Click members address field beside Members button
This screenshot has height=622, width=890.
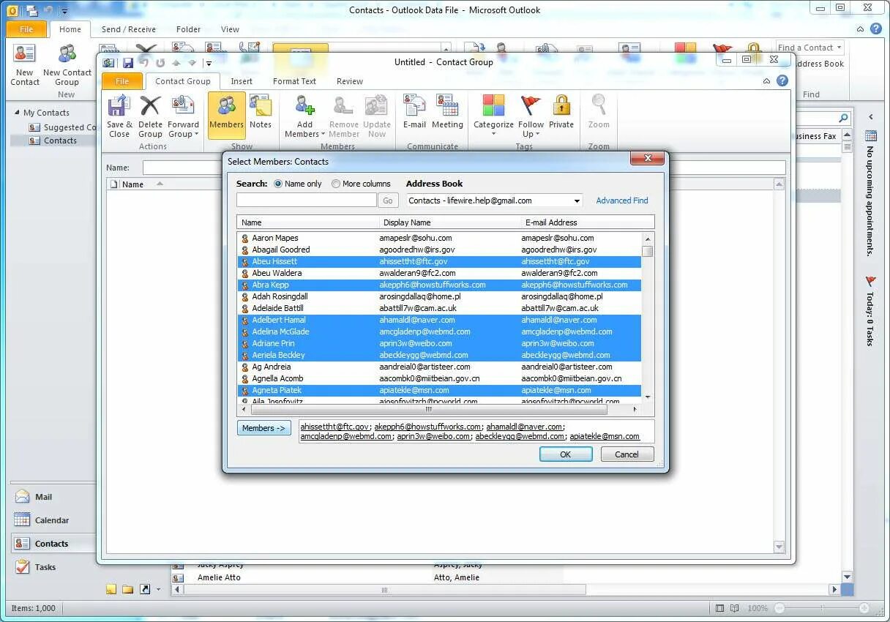476,431
